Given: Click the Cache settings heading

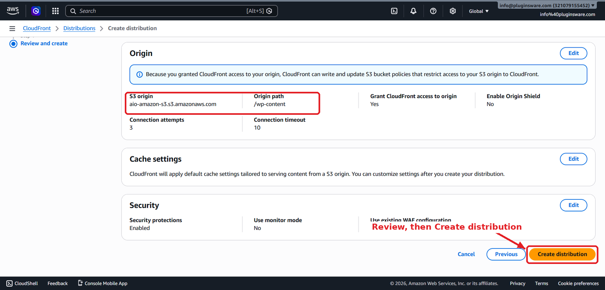Looking at the screenshot, I should point(155,159).
